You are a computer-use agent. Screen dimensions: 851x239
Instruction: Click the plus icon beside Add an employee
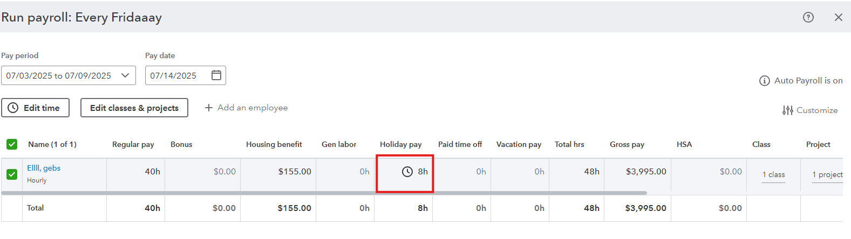pyautogui.click(x=209, y=108)
